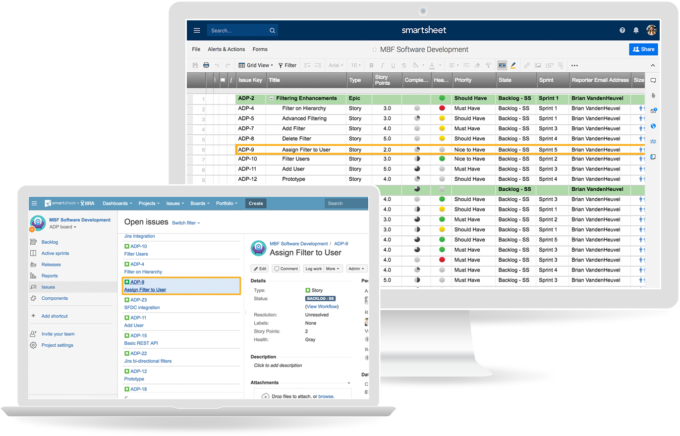Image resolution: width=680 pixels, height=436 pixels.
Task: Open attachments paperclip on right rail
Action: pos(653,95)
